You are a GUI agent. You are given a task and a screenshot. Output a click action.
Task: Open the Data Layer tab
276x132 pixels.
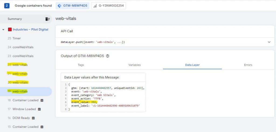click(192, 65)
